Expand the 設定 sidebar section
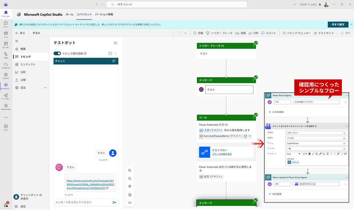The width and height of the screenshot is (354, 210). click(46, 88)
